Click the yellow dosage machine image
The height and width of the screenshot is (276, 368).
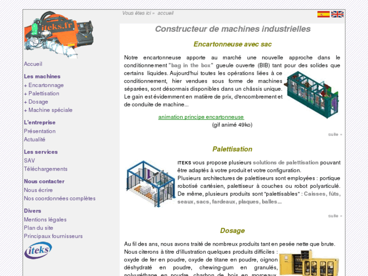309,263
